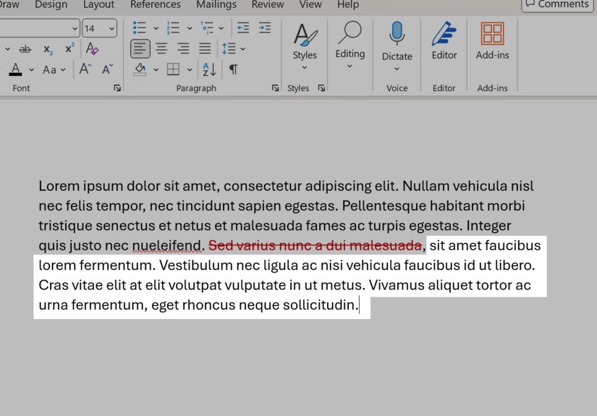
Task: Clear all formatting from the text
Action: [x=92, y=48]
